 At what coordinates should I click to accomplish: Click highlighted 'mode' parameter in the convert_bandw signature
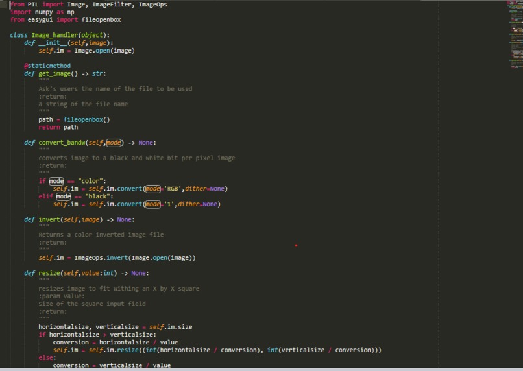coord(114,143)
